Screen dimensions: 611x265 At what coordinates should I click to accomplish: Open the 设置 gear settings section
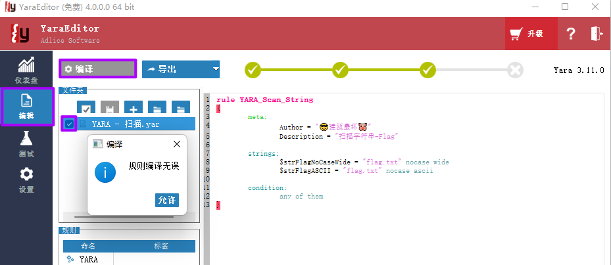click(x=26, y=180)
